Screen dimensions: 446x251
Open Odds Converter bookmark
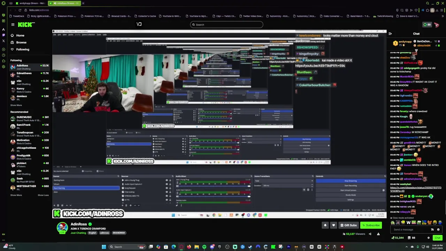click(x=331, y=16)
